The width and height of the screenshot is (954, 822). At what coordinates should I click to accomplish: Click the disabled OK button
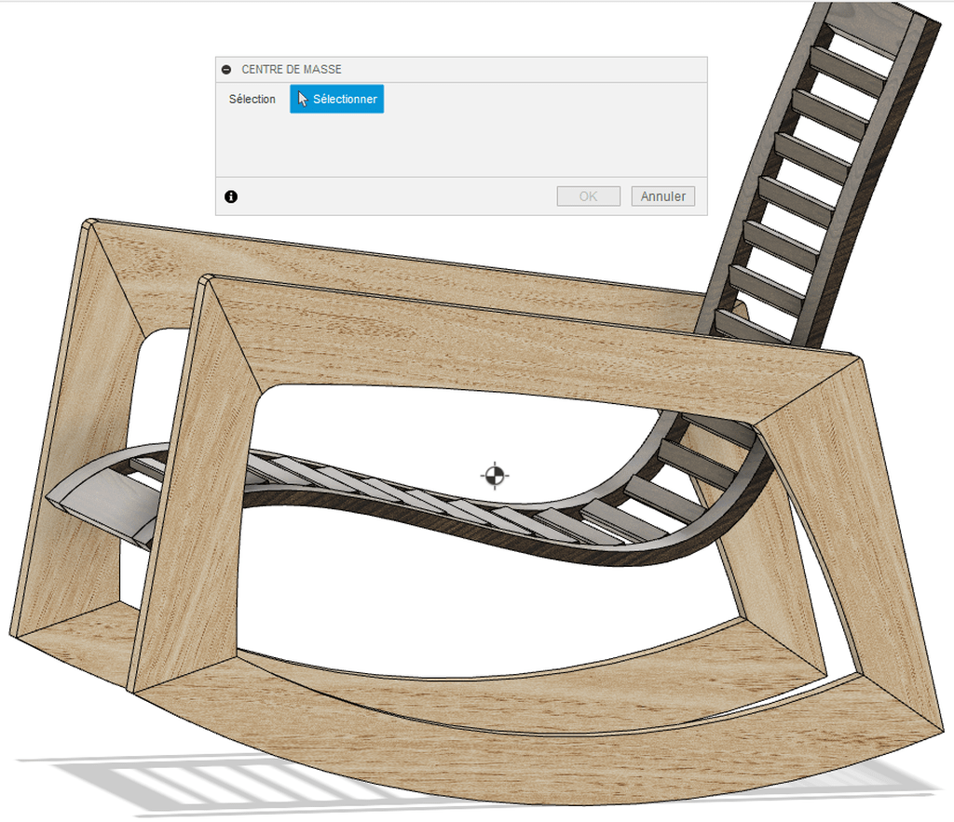click(x=589, y=196)
